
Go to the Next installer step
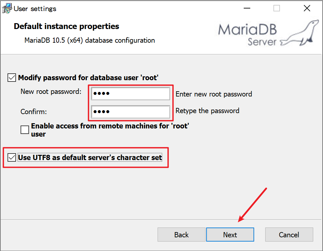230,235
